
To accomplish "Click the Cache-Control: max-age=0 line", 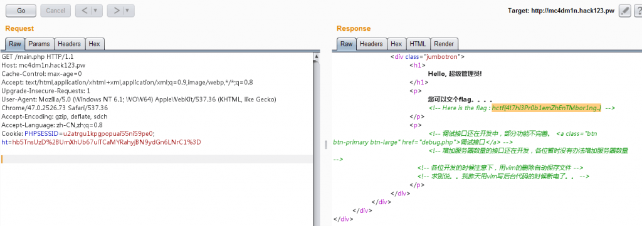I will (x=42, y=74).
